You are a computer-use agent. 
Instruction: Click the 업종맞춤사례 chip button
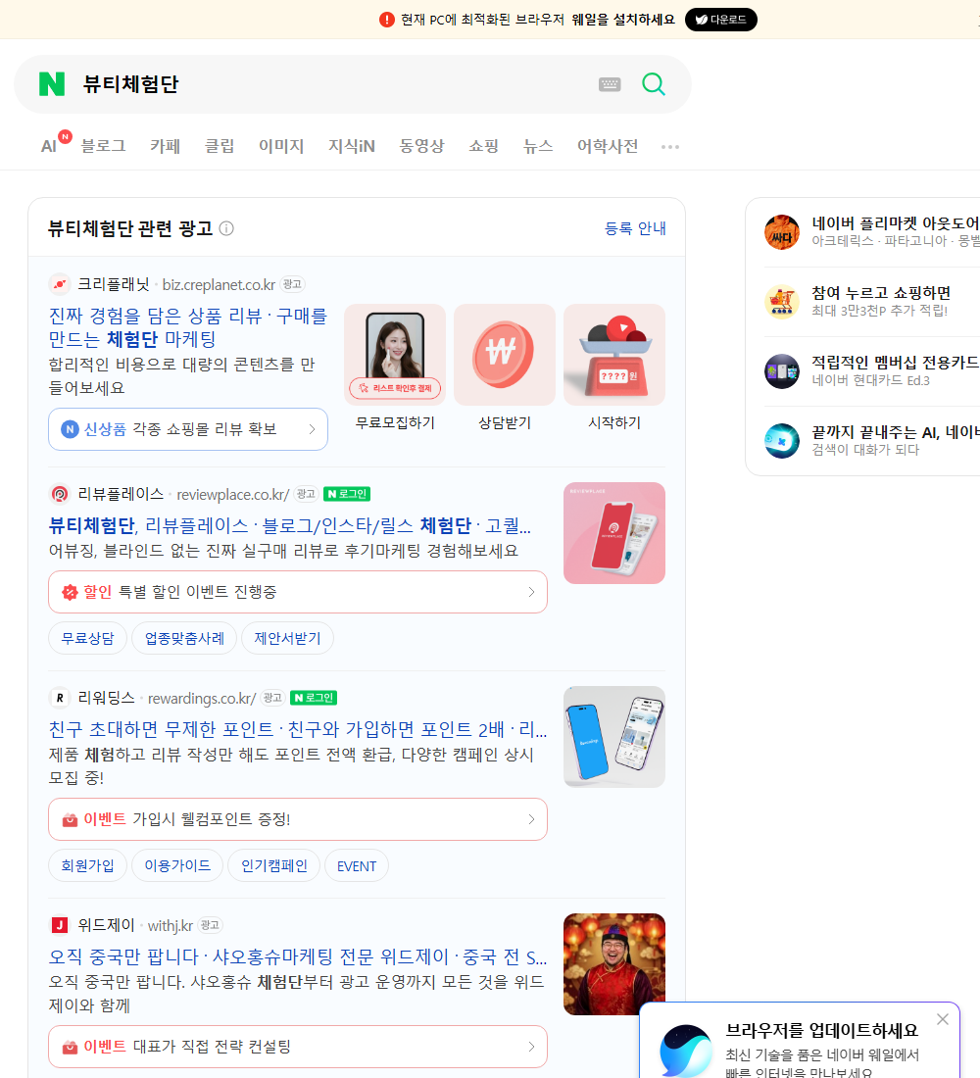[x=184, y=639]
